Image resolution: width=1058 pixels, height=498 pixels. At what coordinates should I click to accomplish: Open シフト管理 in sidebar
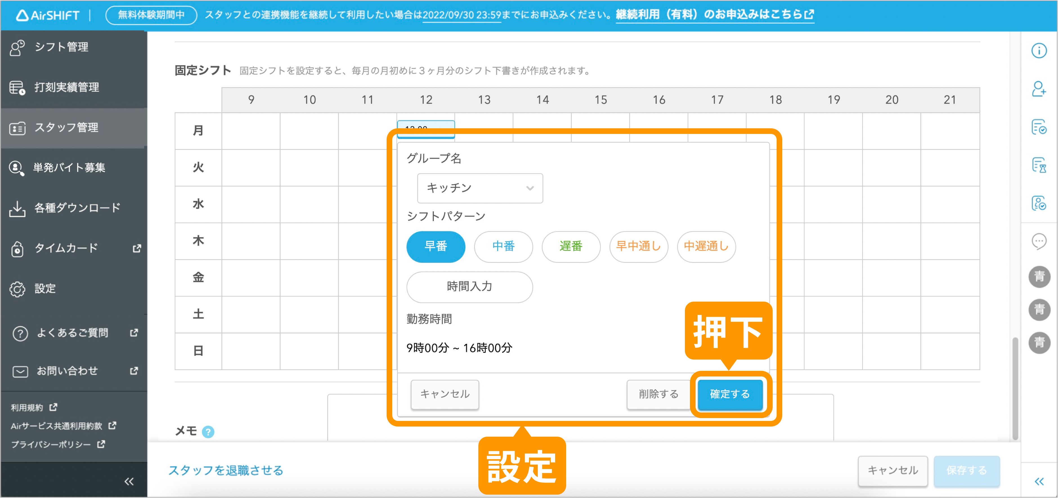click(73, 47)
